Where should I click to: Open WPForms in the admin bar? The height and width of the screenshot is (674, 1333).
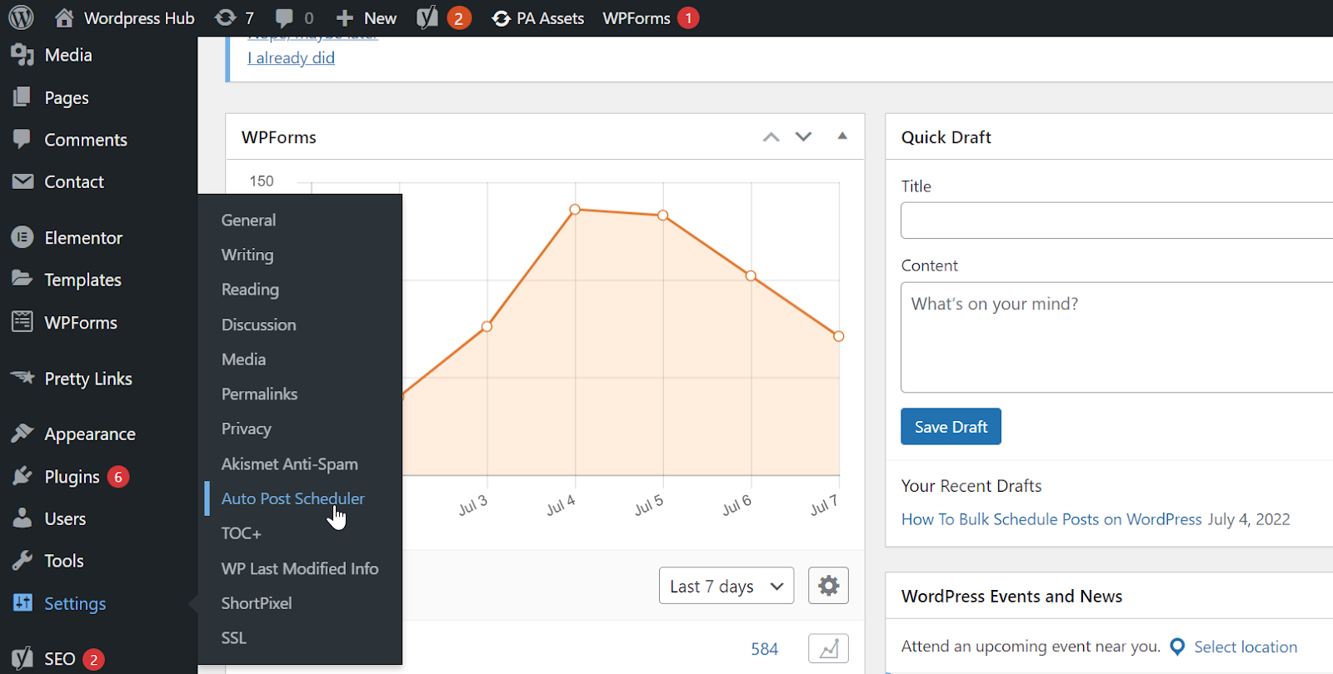pyautogui.click(x=637, y=18)
